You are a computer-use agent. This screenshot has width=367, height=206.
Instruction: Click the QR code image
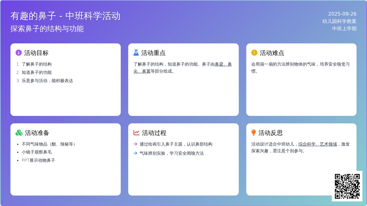pos(347,186)
